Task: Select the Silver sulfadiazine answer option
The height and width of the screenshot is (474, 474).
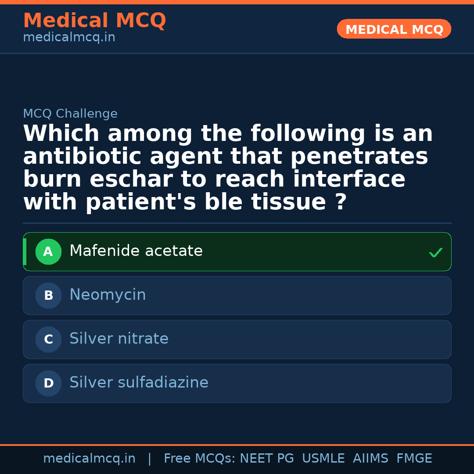Action: (139, 383)
